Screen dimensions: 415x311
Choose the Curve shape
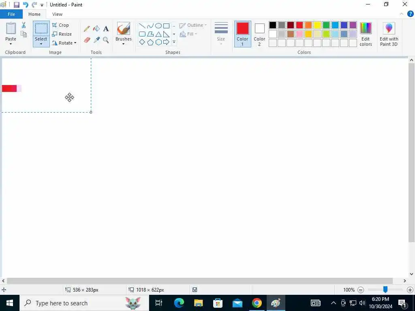pyautogui.click(x=150, y=26)
